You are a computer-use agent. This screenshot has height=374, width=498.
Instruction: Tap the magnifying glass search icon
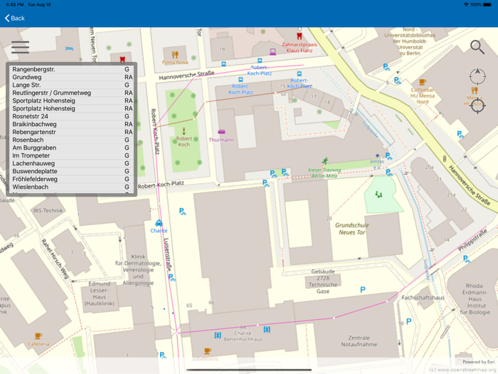click(x=477, y=48)
